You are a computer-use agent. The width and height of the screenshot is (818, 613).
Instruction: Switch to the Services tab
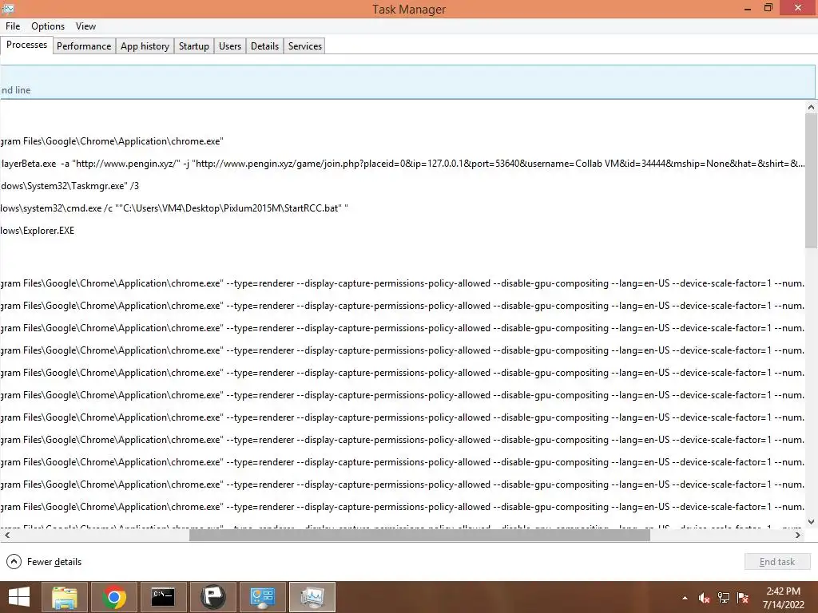[x=304, y=45]
